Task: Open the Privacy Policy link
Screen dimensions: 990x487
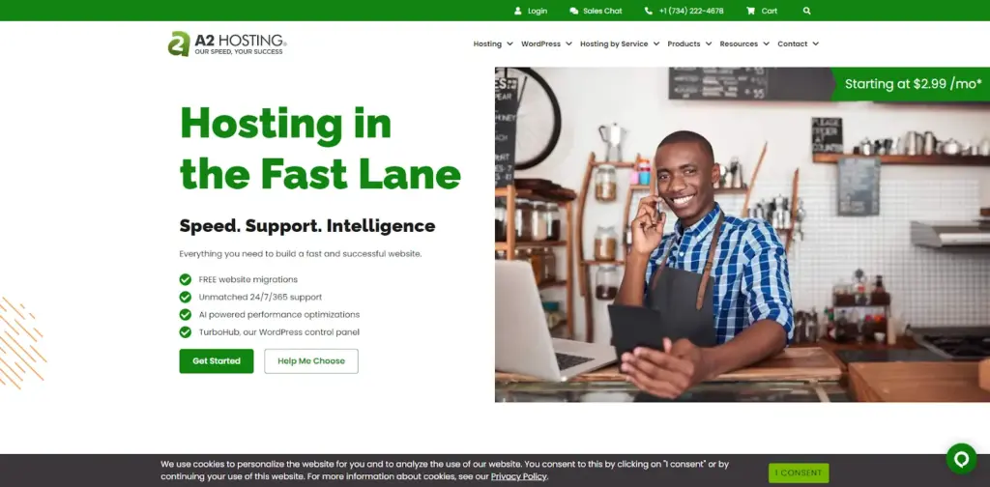Action: click(x=519, y=477)
